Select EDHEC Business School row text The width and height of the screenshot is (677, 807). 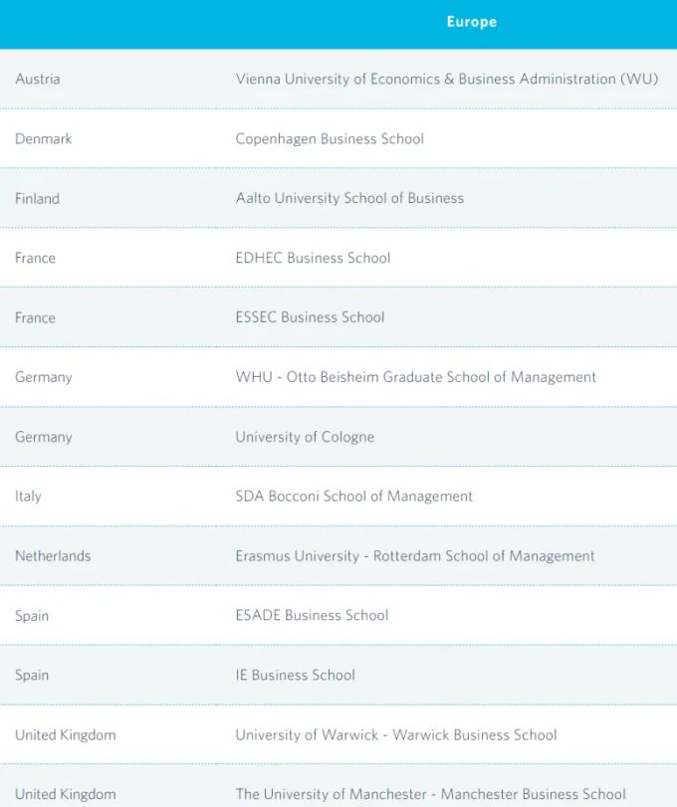pos(313,258)
